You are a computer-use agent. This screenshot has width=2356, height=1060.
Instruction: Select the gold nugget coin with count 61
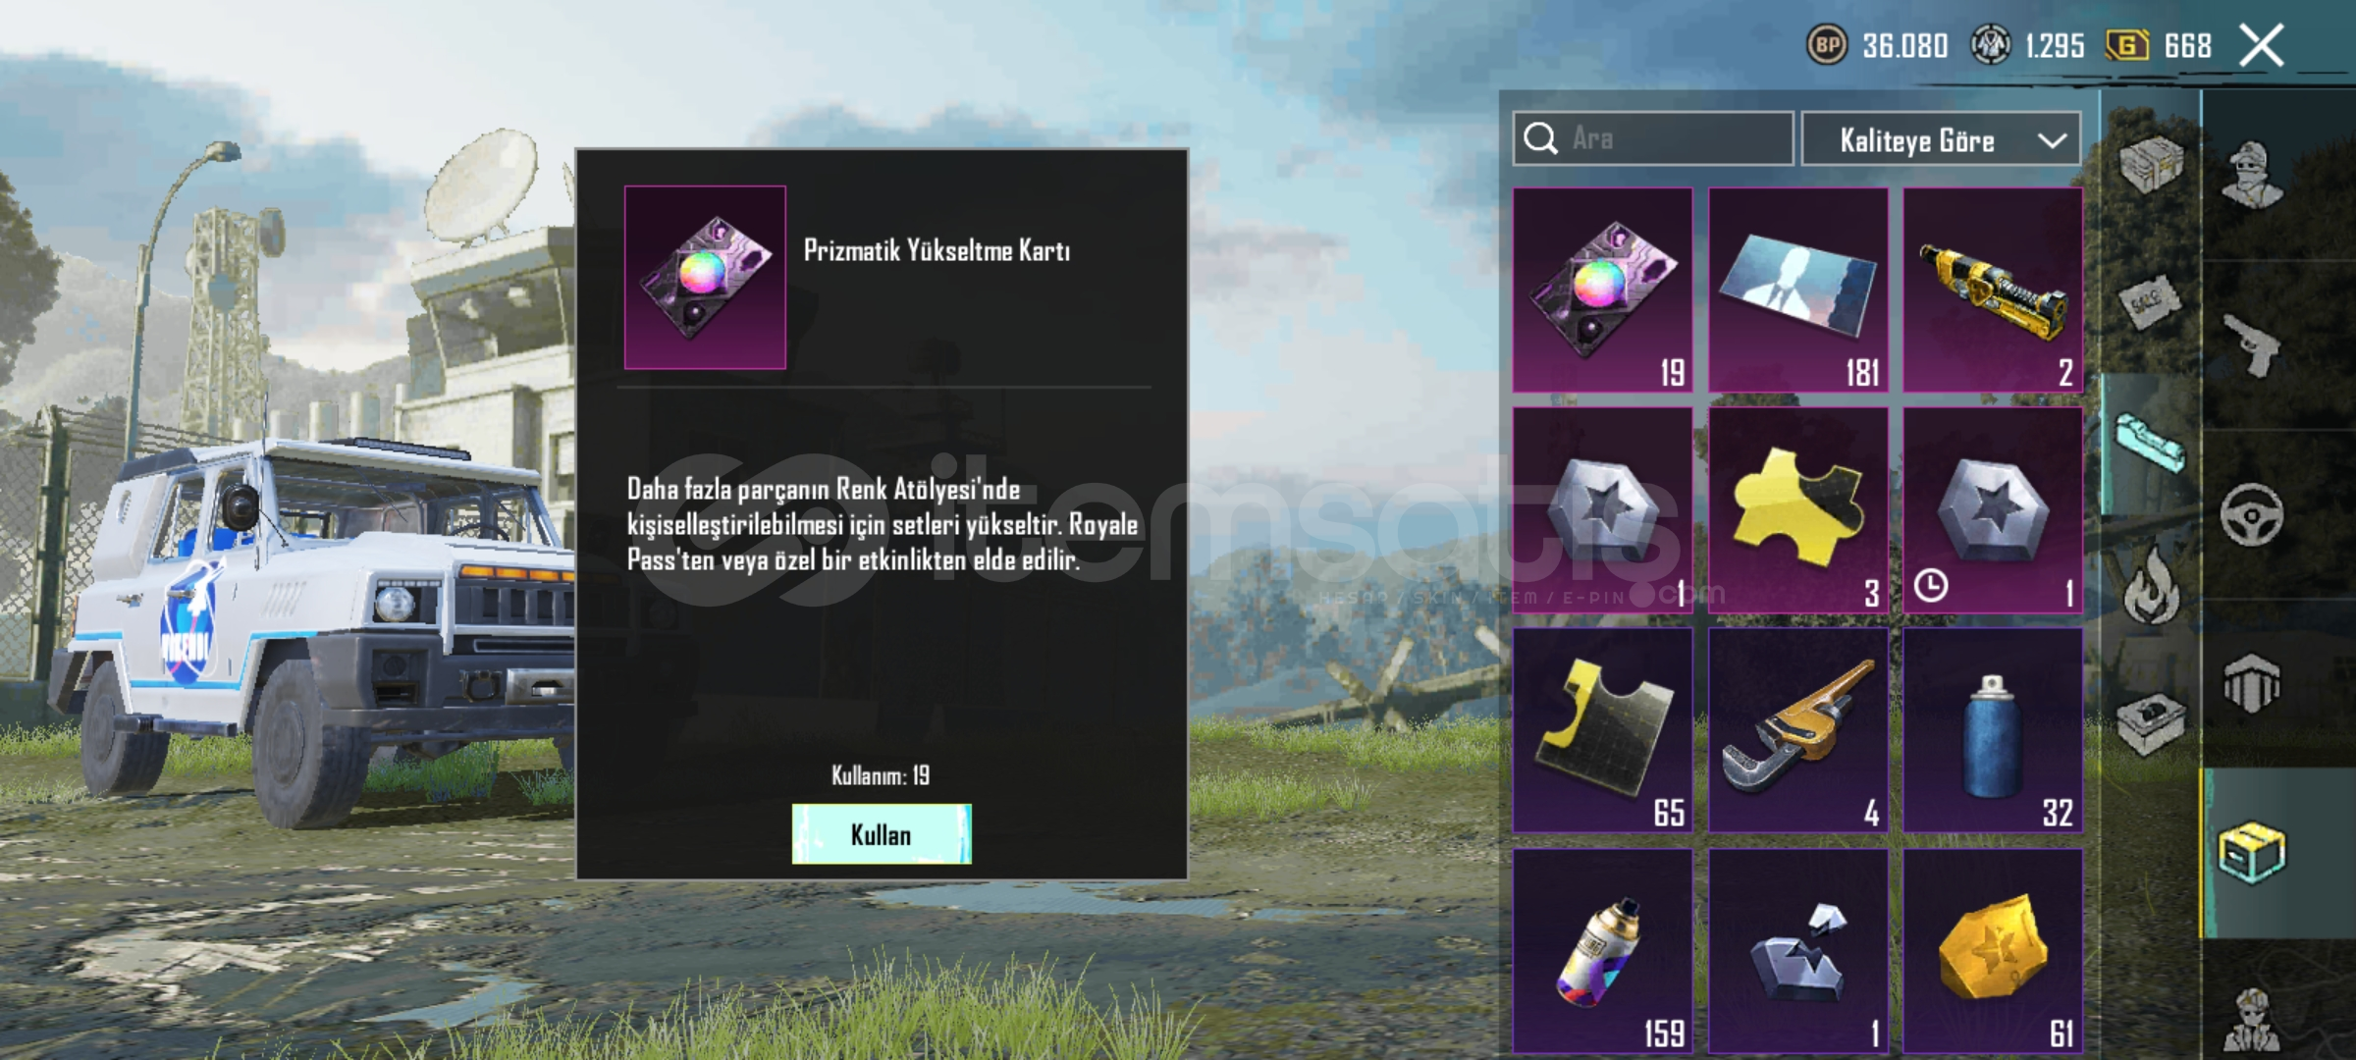click(x=1993, y=951)
